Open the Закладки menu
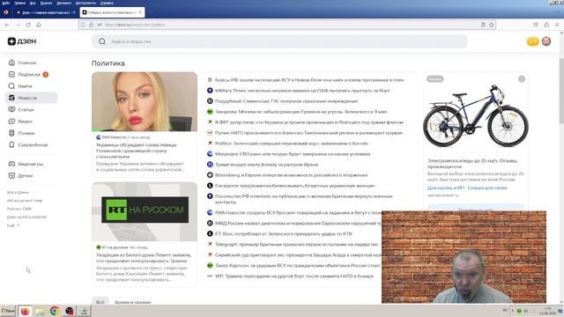The image size is (564, 317). [64, 3]
